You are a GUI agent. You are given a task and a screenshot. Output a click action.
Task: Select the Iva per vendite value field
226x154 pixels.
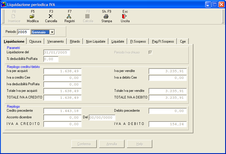pos(168,71)
